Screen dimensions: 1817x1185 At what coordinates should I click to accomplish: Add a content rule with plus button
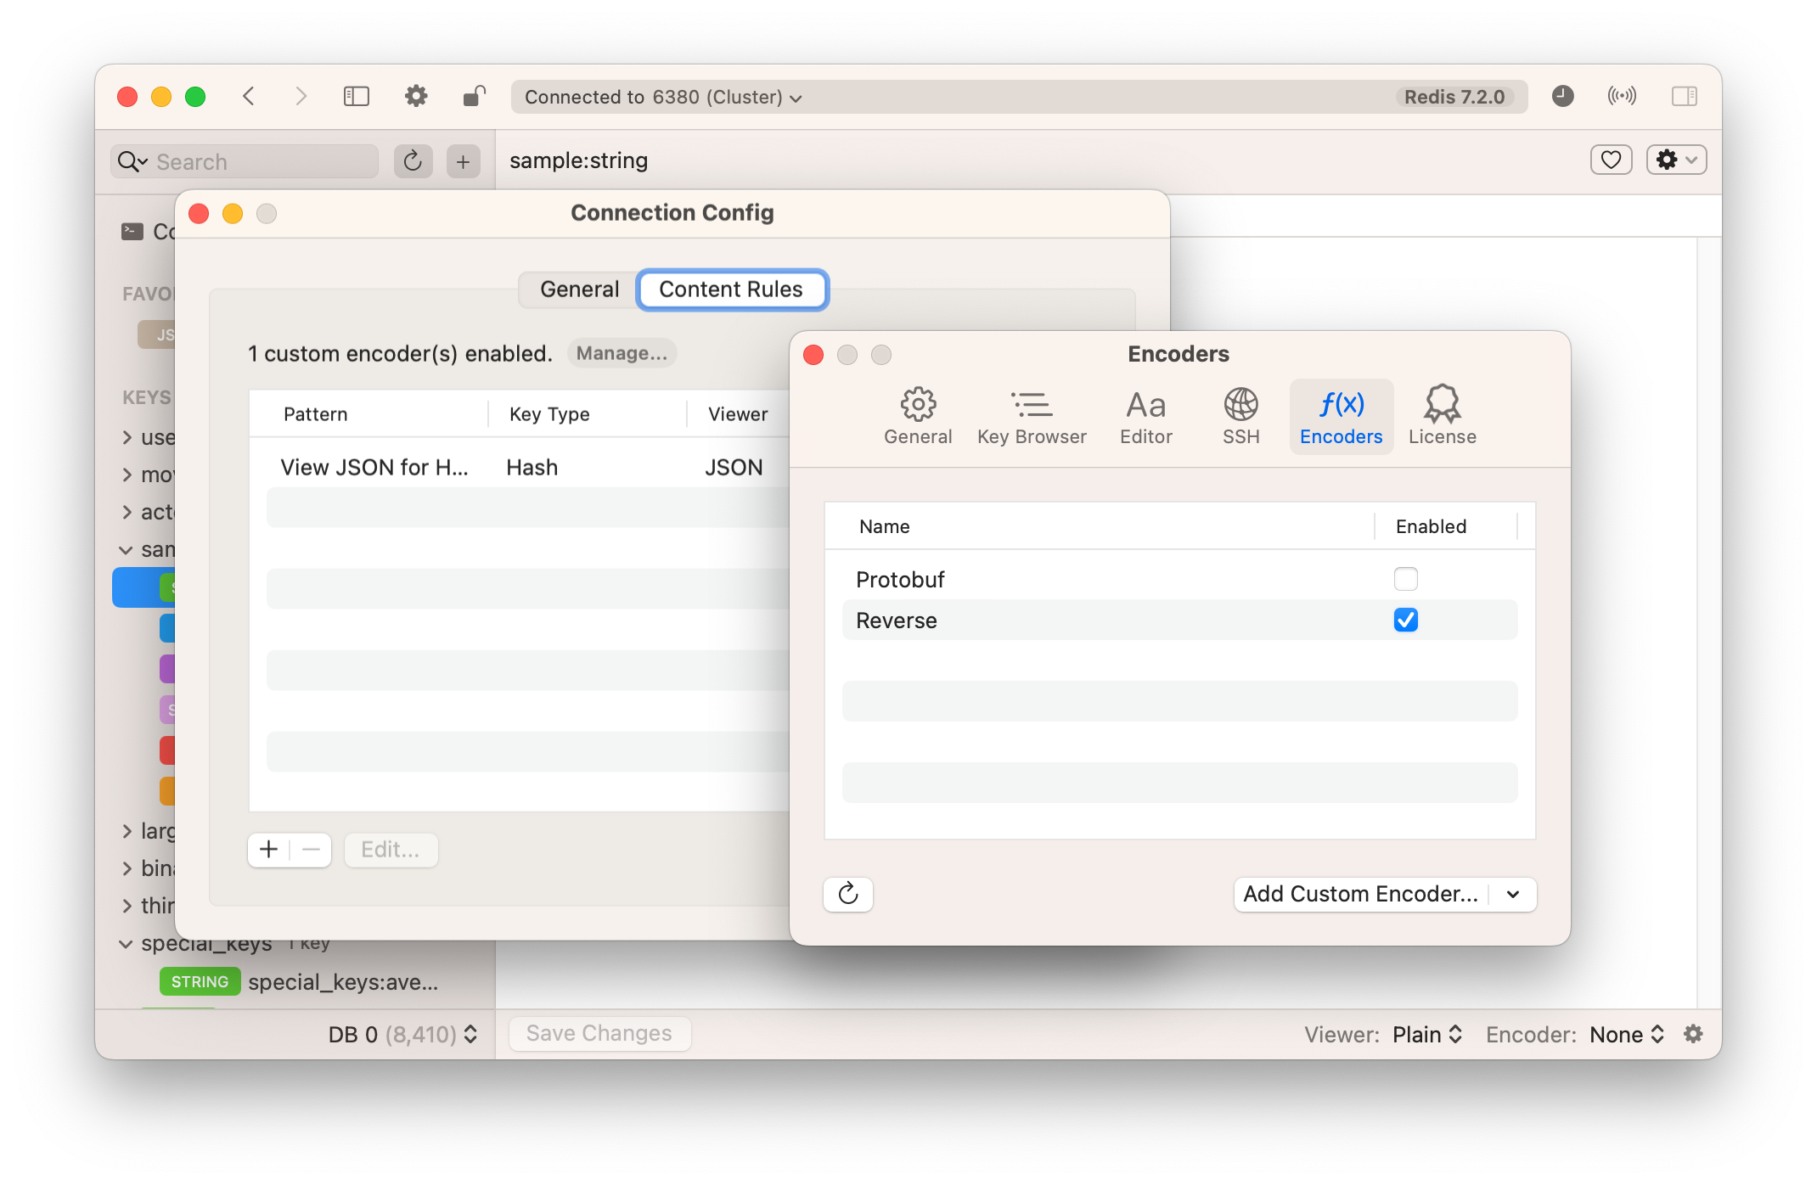tap(268, 850)
